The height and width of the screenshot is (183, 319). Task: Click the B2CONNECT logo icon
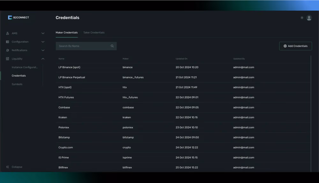10,18
